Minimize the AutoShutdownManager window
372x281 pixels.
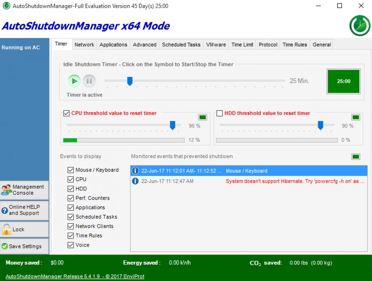[x=319, y=6]
